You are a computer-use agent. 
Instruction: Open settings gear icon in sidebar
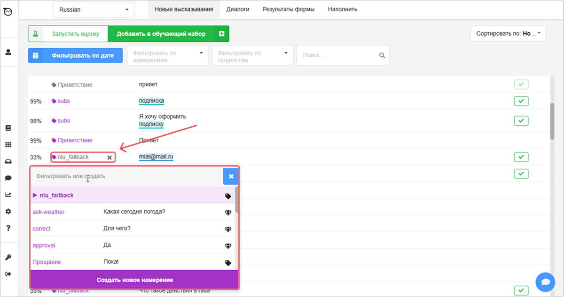(x=8, y=212)
